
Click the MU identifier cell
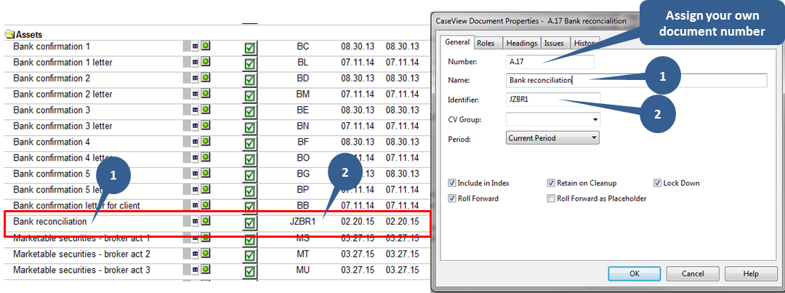pos(303,270)
